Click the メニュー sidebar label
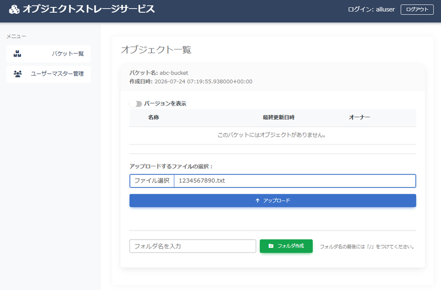Screen dimensions: 441x290 [16, 36]
